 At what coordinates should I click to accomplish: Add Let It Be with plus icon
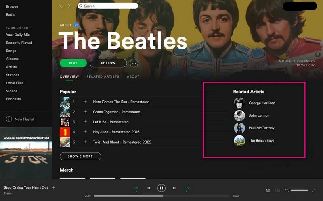(85, 122)
